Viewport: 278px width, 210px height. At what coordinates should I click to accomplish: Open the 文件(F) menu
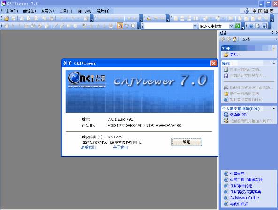[x=12, y=11]
